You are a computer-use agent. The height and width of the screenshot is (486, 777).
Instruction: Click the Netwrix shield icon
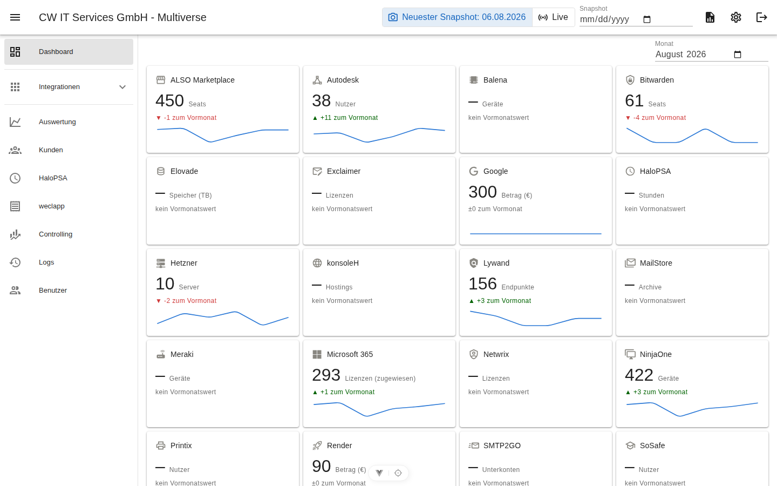click(x=474, y=354)
